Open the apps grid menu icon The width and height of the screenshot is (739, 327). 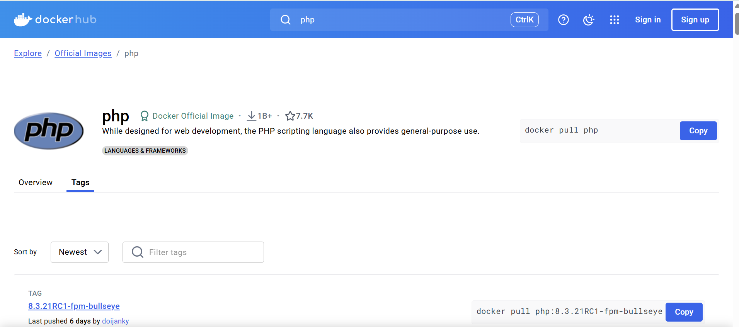[615, 20]
